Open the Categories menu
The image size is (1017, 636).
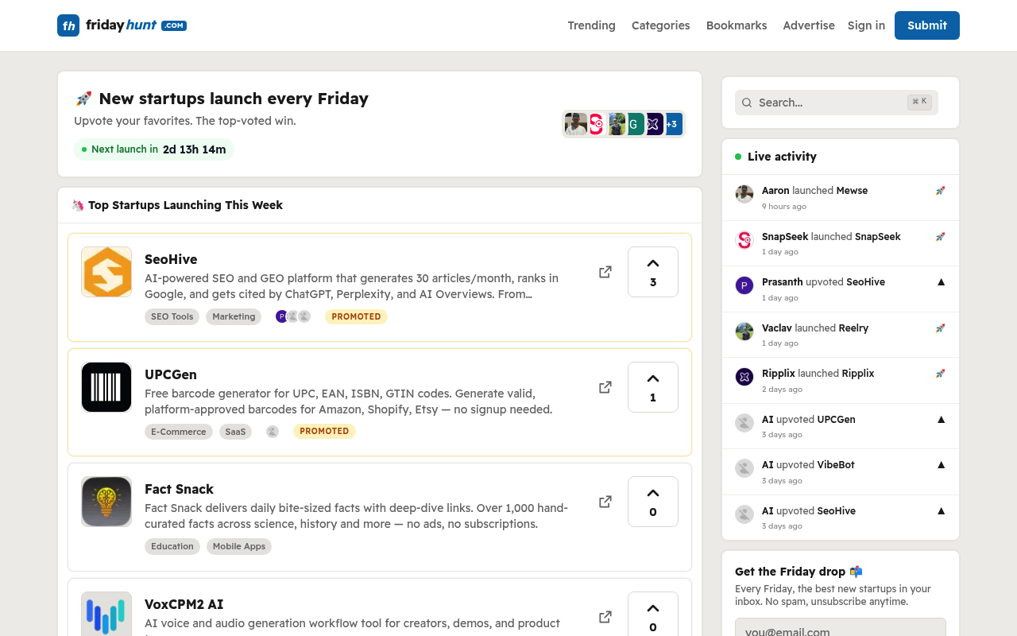pyautogui.click(x=661, y=25)
